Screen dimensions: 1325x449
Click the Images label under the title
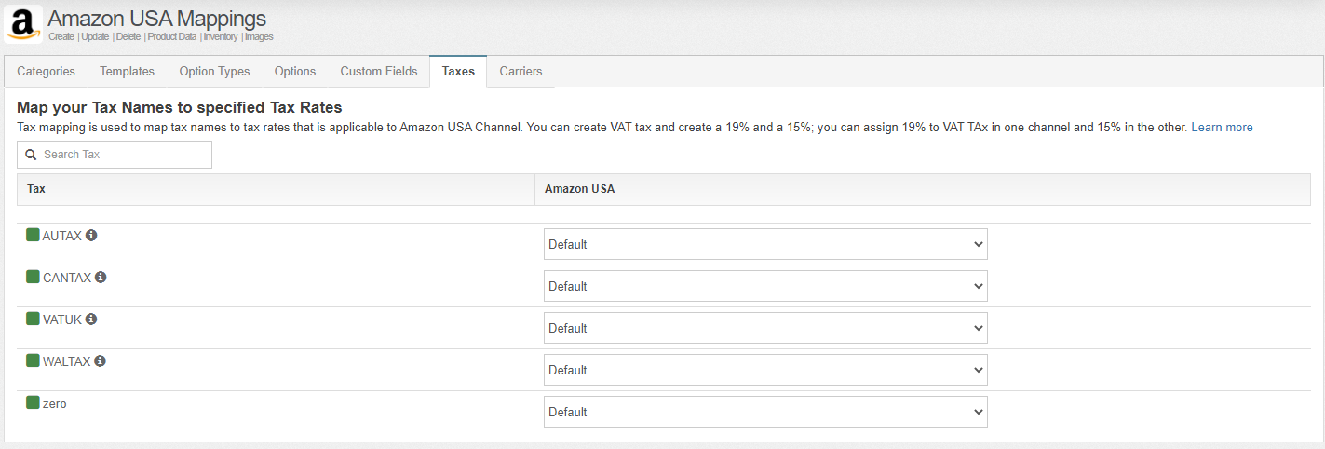point(259,37)
